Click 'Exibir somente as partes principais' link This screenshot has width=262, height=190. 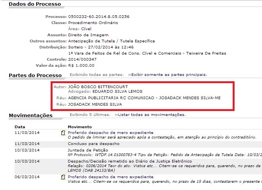(x=168, y=75)
